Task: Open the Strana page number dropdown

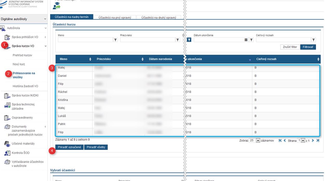Action: tap(303, 140)
